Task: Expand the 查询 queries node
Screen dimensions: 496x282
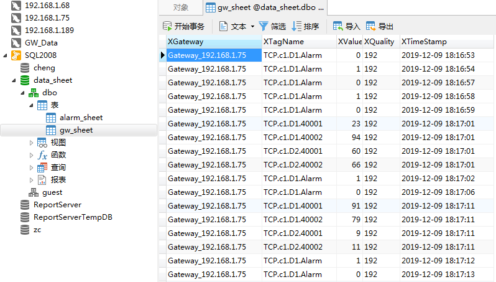Action: point(31,167)
